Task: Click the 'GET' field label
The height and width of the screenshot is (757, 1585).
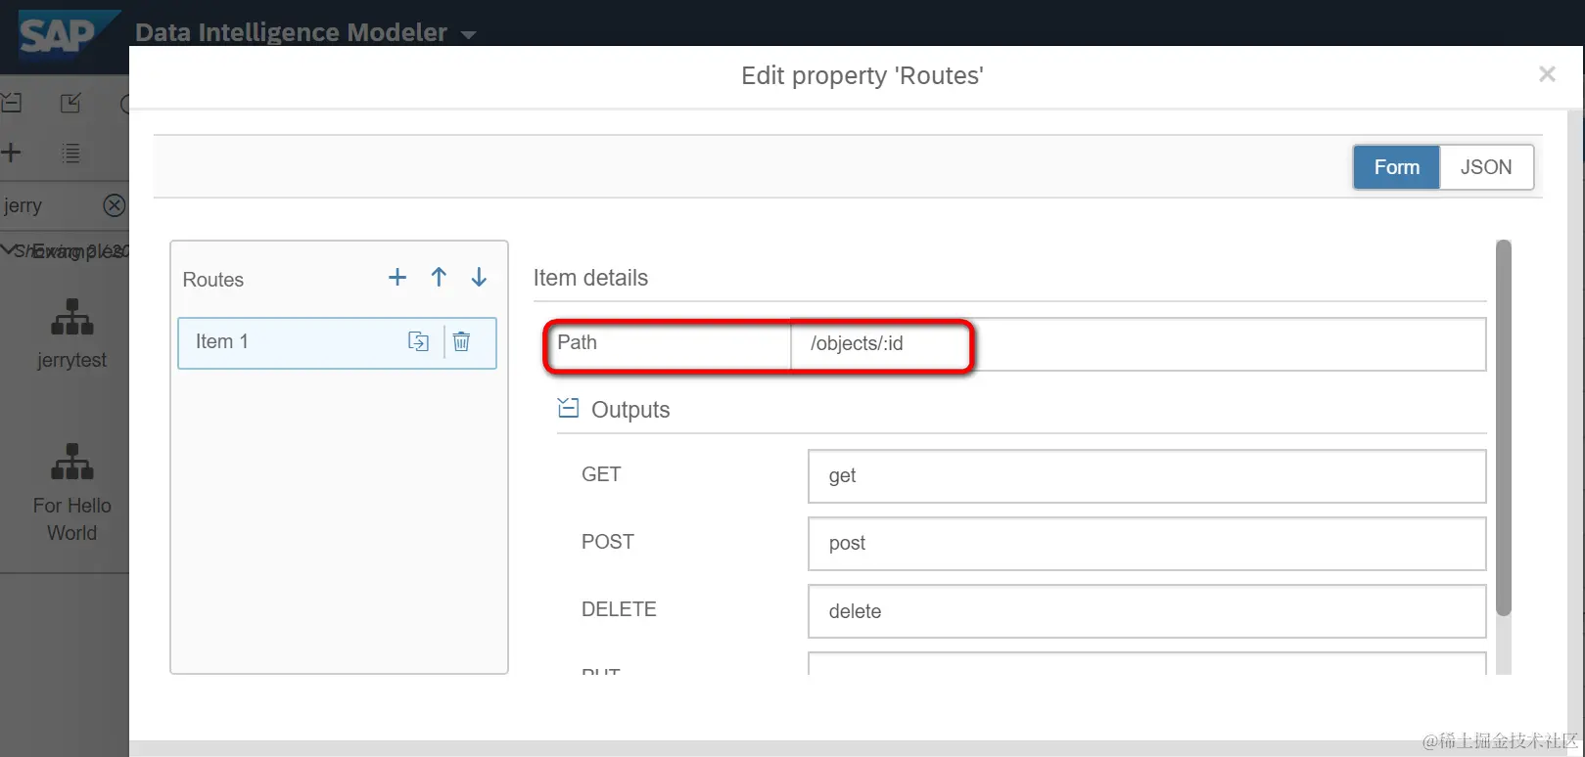Action: 601,474
